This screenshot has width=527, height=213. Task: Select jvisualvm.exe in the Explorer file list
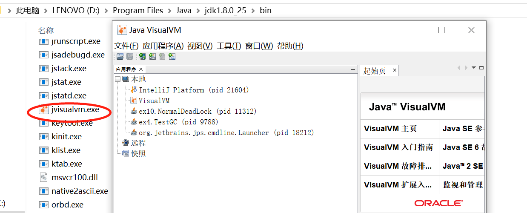click(69, 109)
